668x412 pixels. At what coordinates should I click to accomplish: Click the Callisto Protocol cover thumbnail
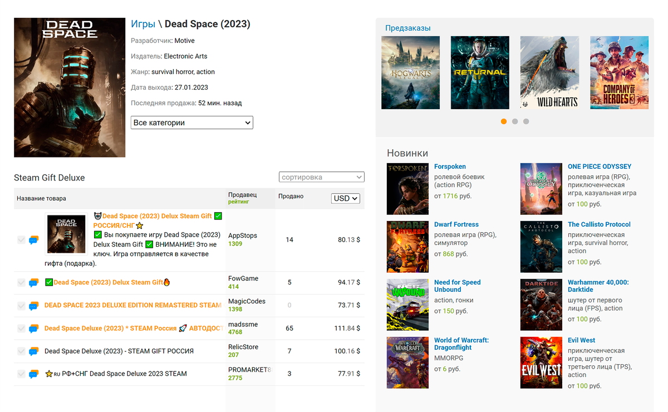(x=541, y=247)
